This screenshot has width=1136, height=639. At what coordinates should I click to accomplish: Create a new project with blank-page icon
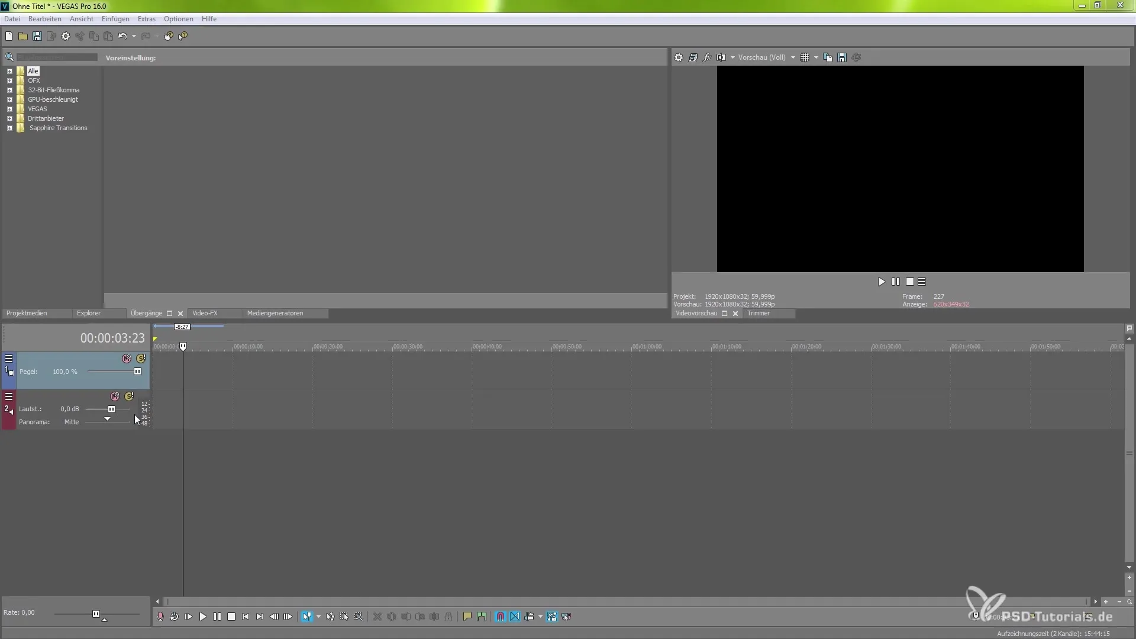pyautogui.click(x=9, y=36)
